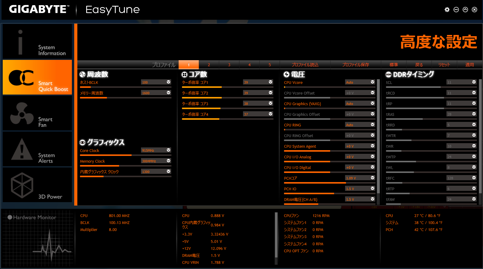Switch to profile 5 tab
This screenshot has width=483, height=269.
point(270,65)
